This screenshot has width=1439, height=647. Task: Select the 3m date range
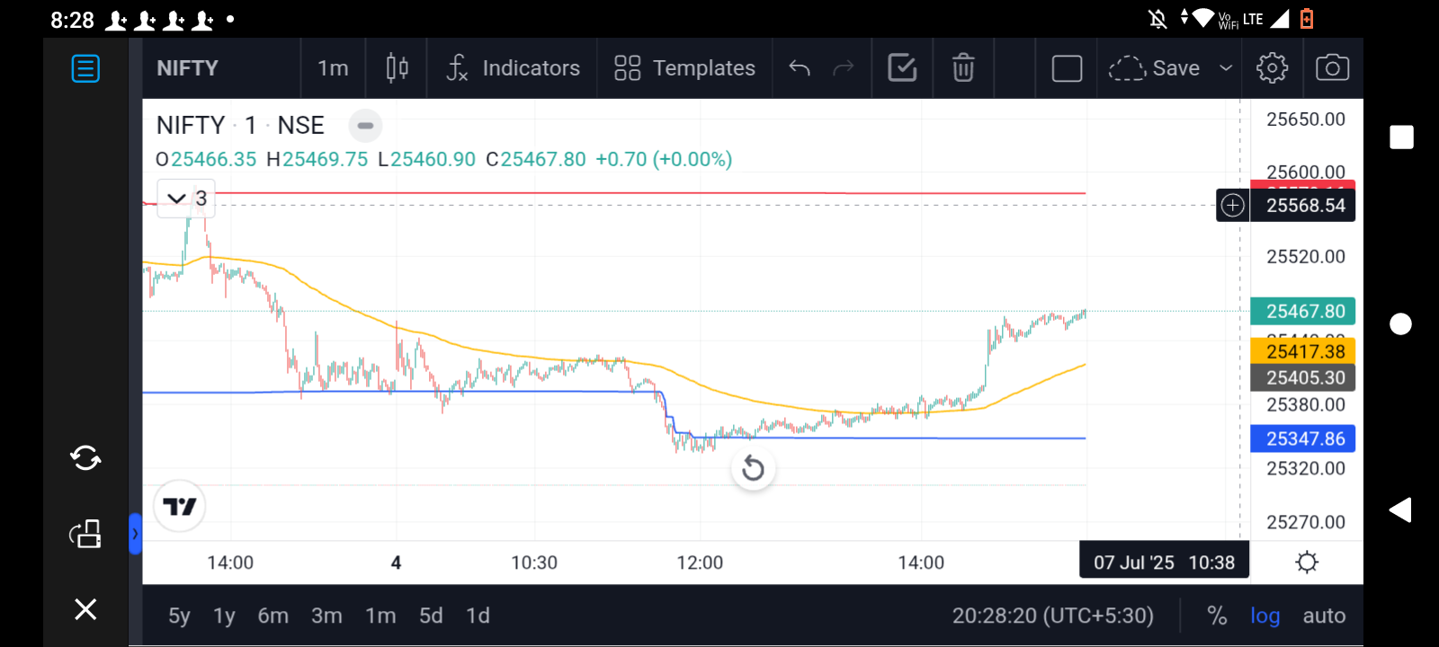point(326,616)
